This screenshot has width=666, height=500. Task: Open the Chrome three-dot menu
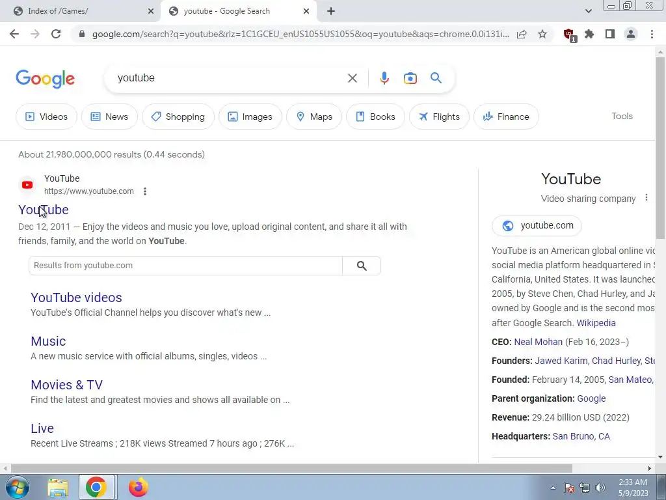click(652, 34)
